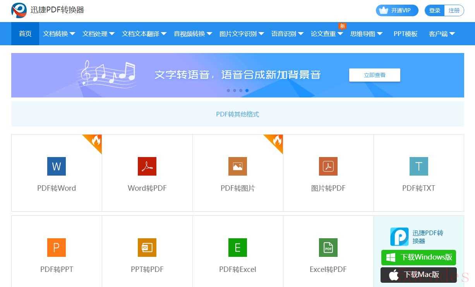This screenshot has height=287, width=475.
Task: Open the 客户端 menu label
Action: coord(438,34)
